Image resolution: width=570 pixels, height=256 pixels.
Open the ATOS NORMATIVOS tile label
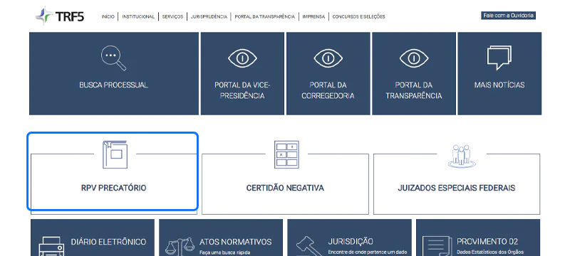[x=236, y=242]
